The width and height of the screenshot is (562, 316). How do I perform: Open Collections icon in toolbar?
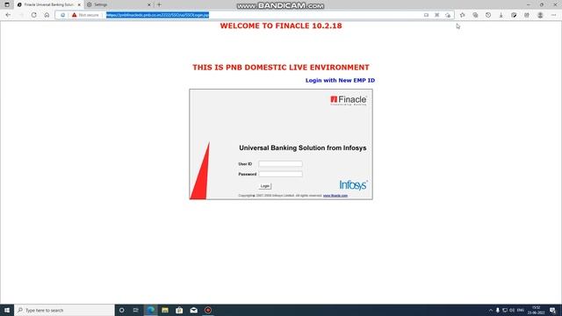tap(475, 15)
